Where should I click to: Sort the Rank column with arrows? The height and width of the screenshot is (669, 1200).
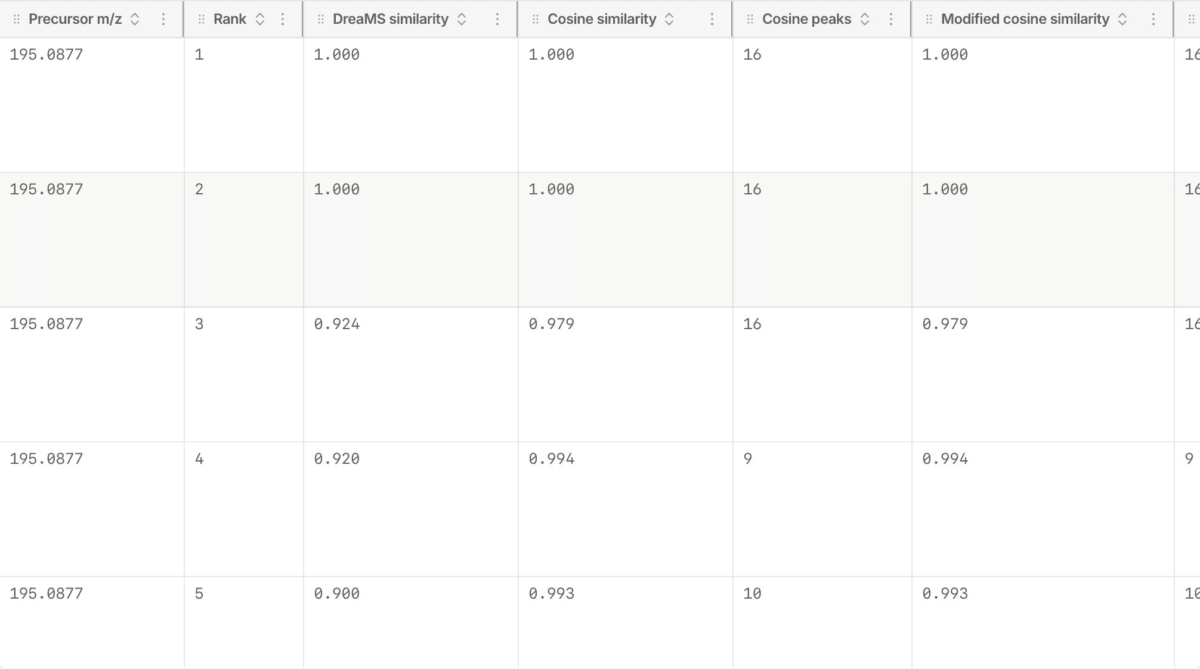(x=260, y=19)
